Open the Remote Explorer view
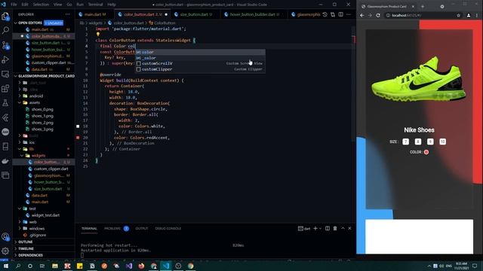The image size is (483, 271). tap(5, 74)
